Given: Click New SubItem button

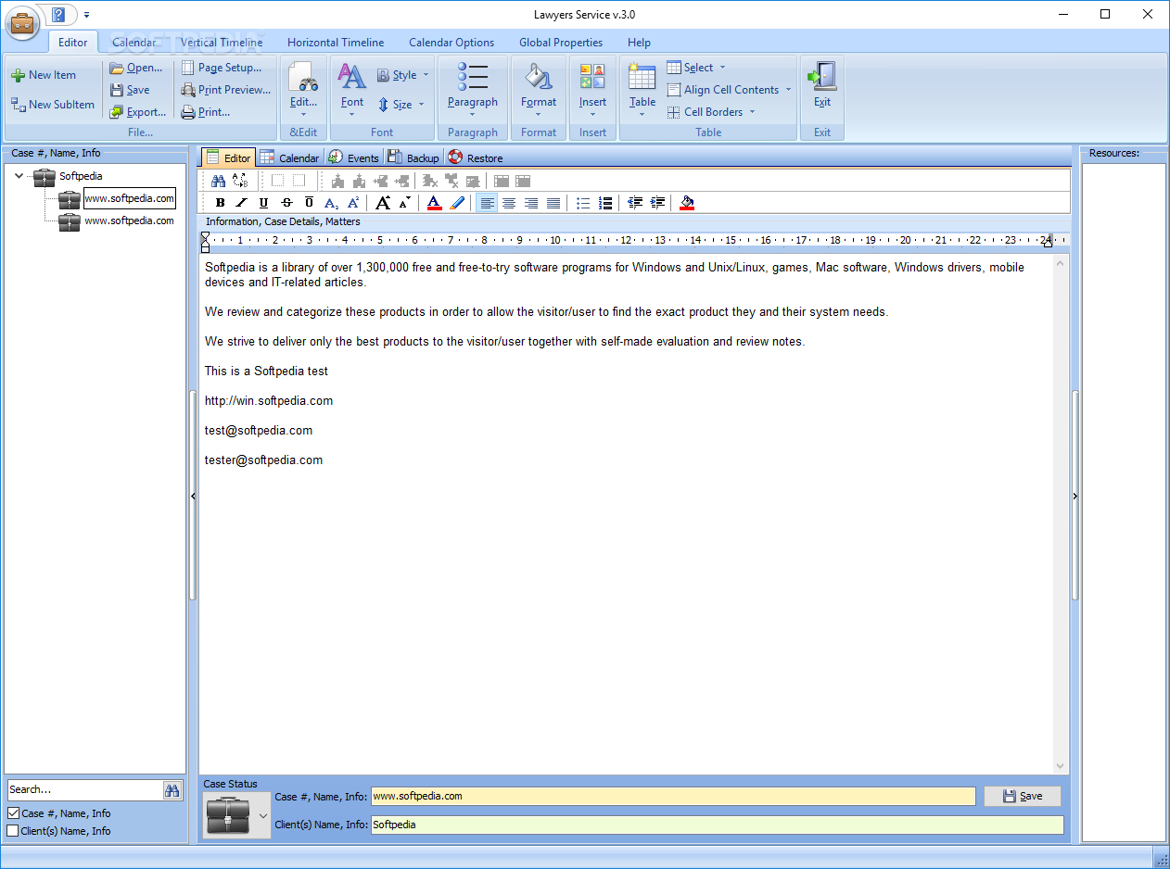Looking at the screenshot, I should pyautogui.click(x=53, y=105).
